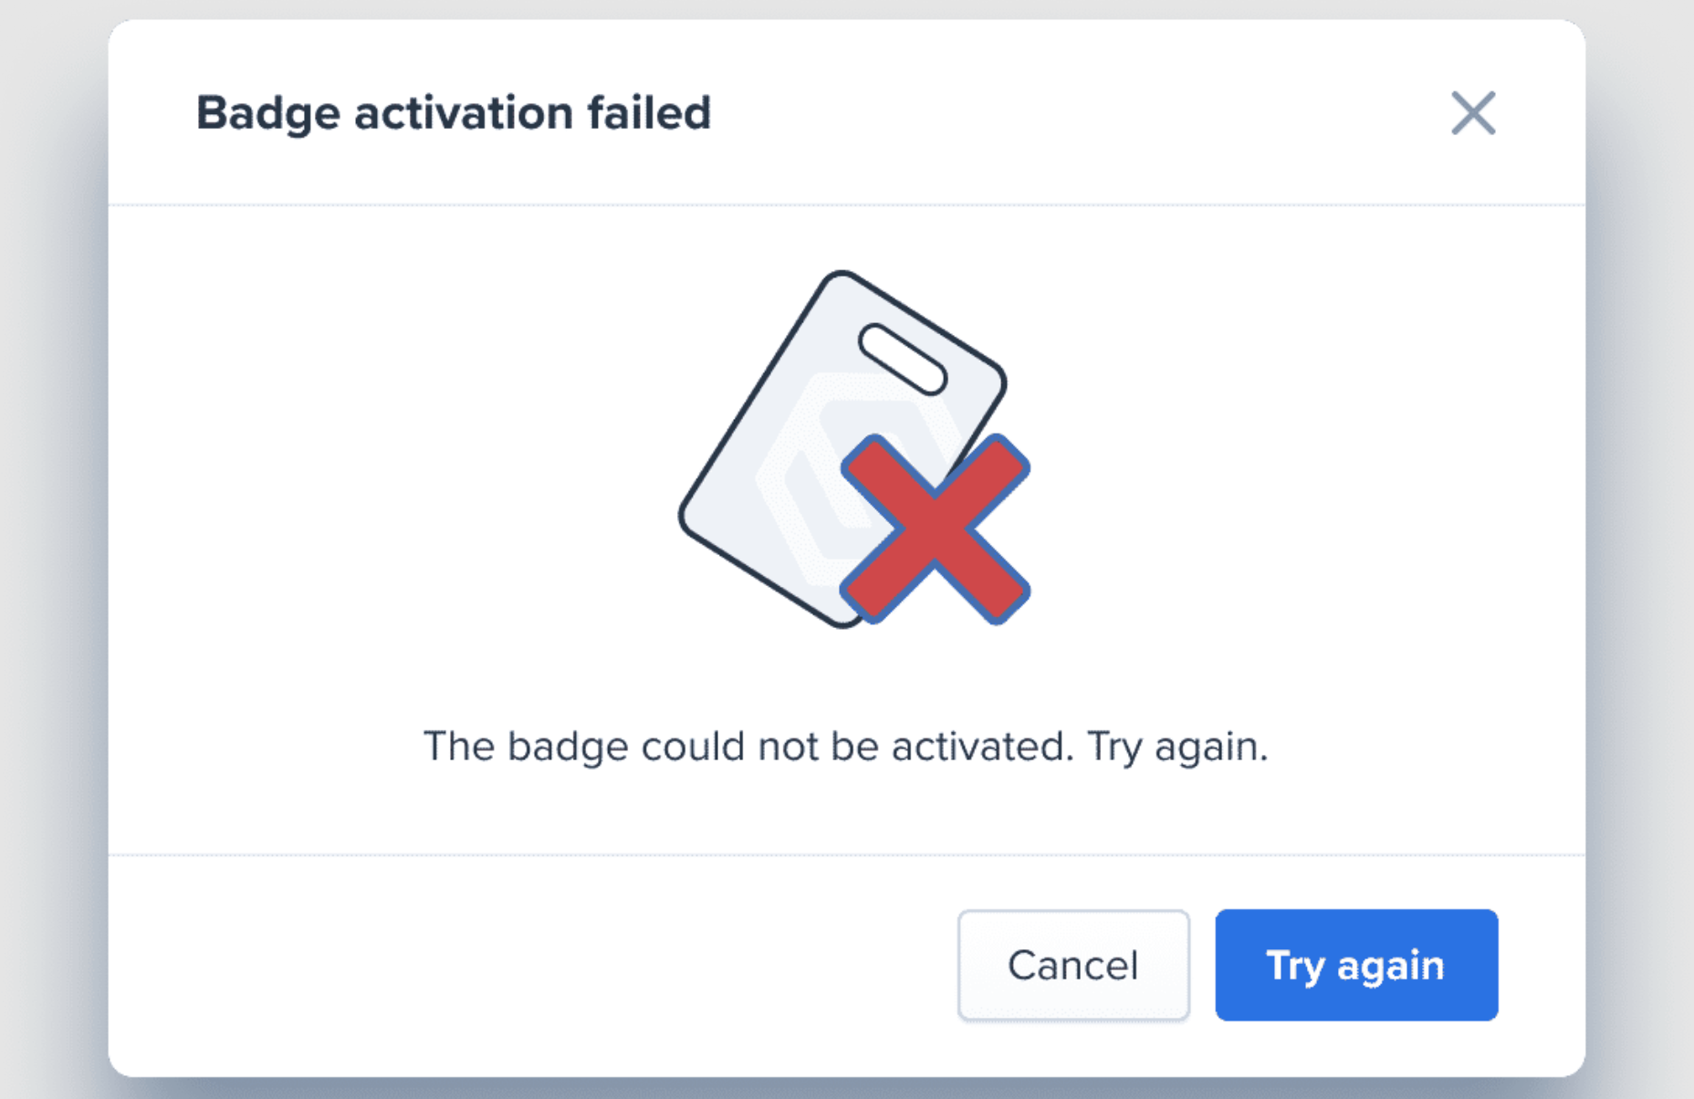Click "Try again." in the message text
Viewport: 1694px width, 1099px height.
click(x=1176, y=747)
